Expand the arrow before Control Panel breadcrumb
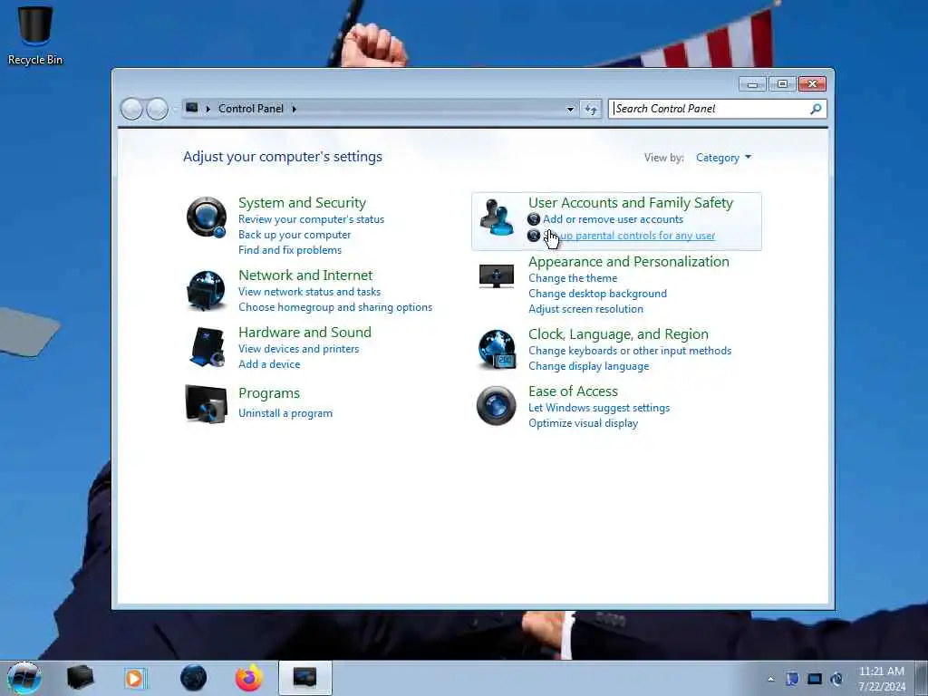The image size is (928, 696). point(208,109)
